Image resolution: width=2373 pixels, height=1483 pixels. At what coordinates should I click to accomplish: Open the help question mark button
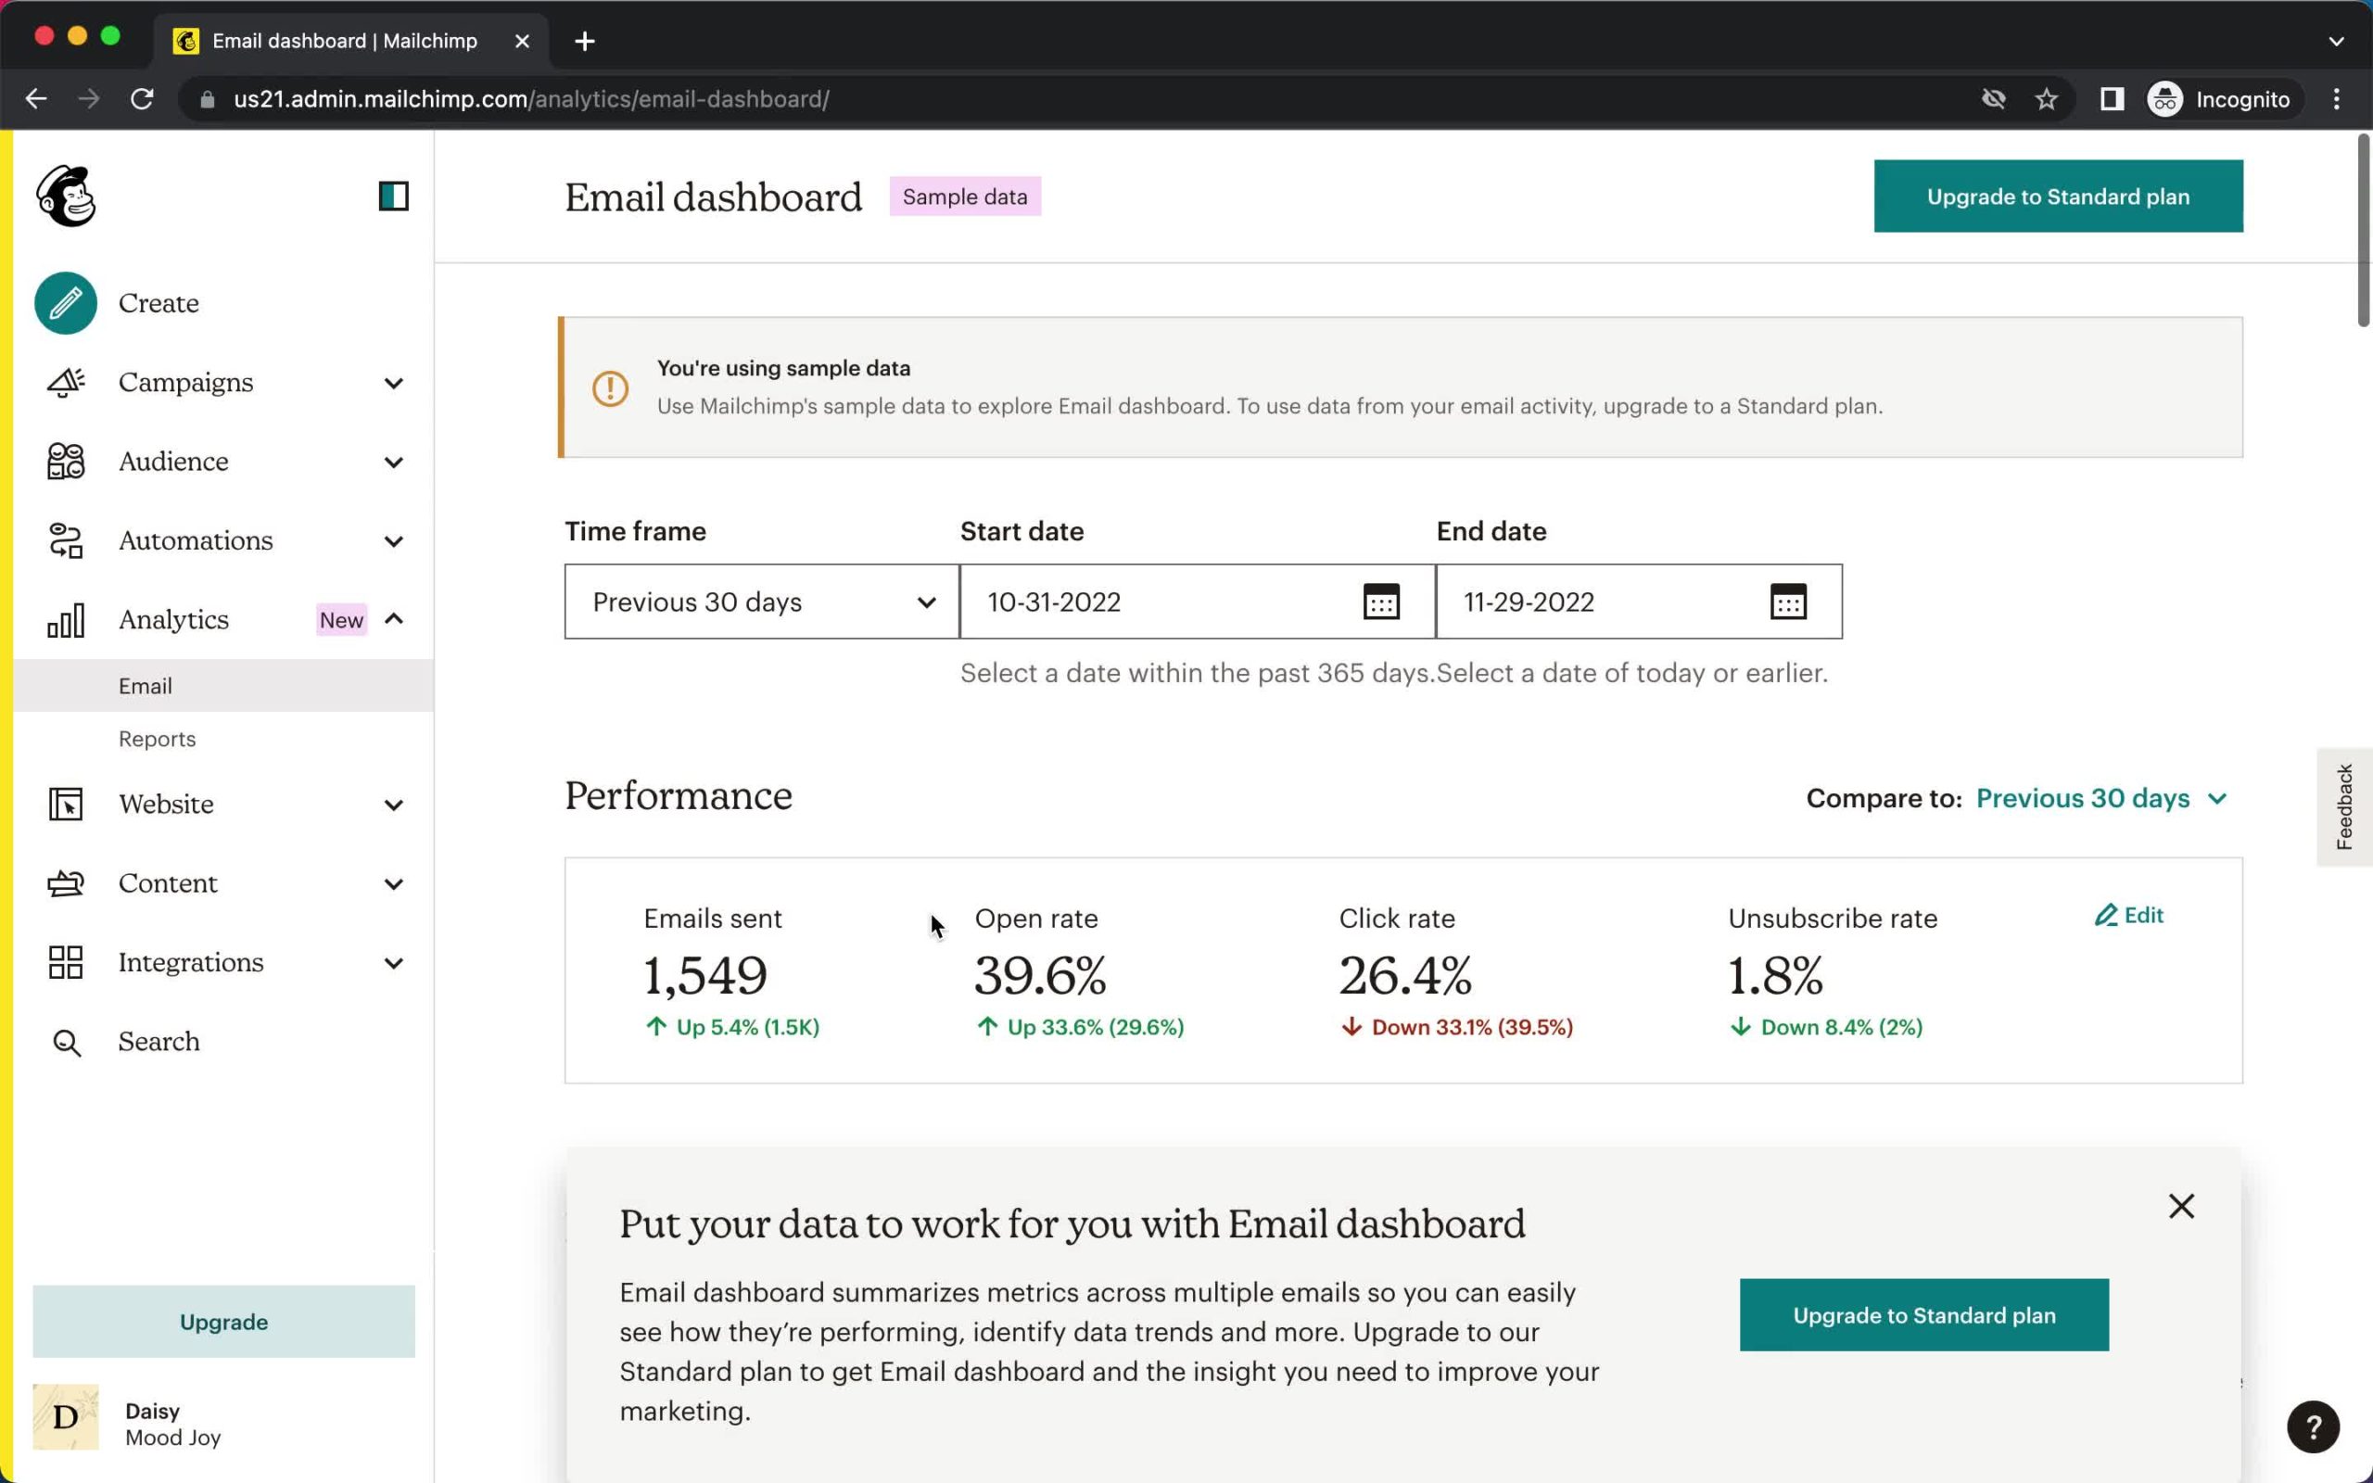pos(2312,1427)
